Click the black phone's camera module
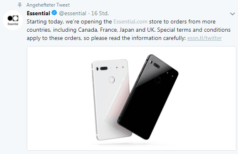Viewport: 238px width, 154px height. 157,65
